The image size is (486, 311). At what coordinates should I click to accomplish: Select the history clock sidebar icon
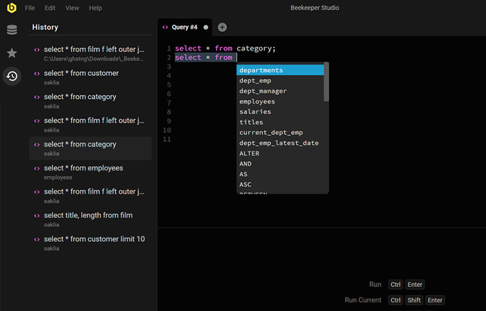[12, 76]
